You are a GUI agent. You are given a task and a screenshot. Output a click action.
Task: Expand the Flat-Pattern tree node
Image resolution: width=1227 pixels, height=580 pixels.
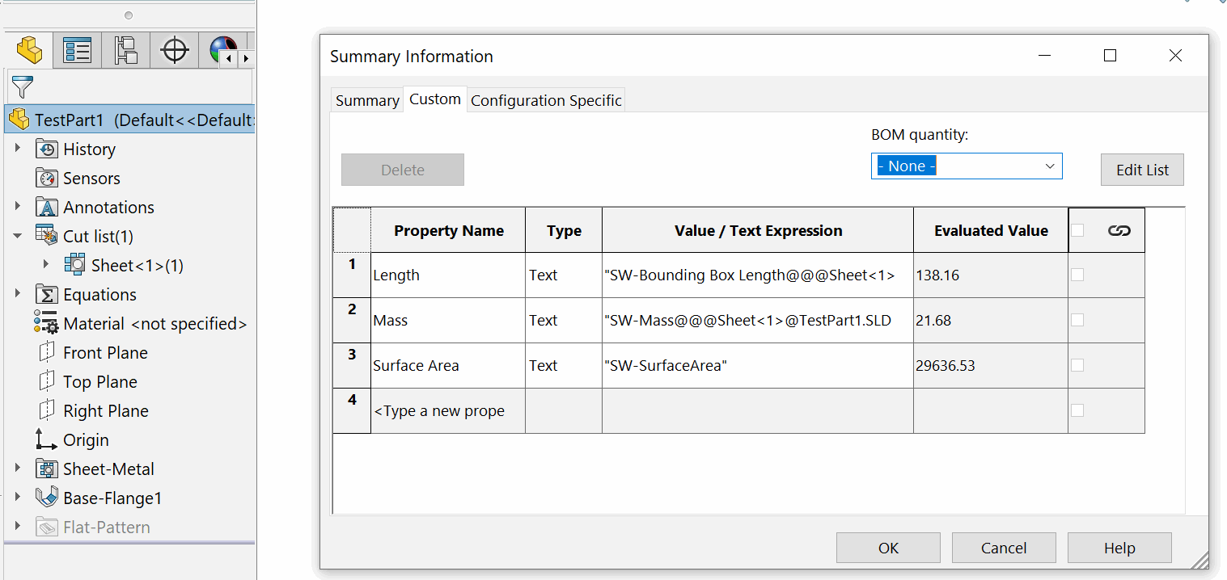(x=18, y=527)
